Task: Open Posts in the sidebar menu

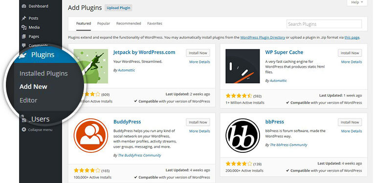Action: [33, 18]
